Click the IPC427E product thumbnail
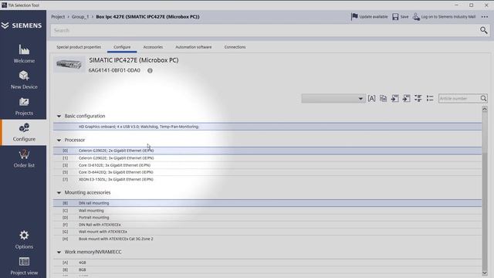The height and width of the screenshot is (278, 494). coord(69,64)
